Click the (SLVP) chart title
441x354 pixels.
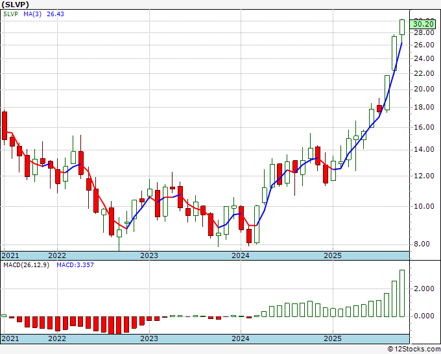(x=15, y=5)
